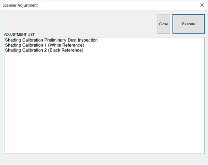Pick the second item in the adjustment list
The image size is (208, 165).
45,45
